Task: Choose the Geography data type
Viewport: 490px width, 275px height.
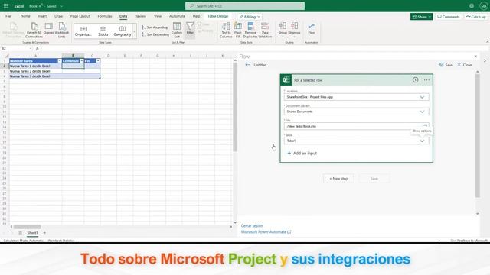Action: click(122, 31)
